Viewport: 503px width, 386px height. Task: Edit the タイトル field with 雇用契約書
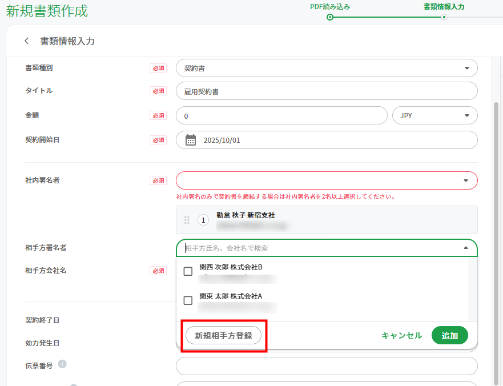coord(327,91)
